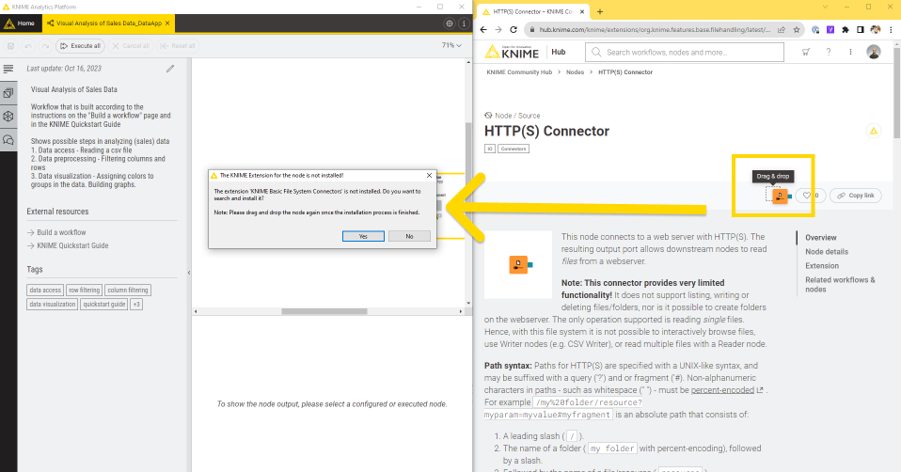Open the space explorer cube icon
This screenshot has height=472, width=901.
8,117
